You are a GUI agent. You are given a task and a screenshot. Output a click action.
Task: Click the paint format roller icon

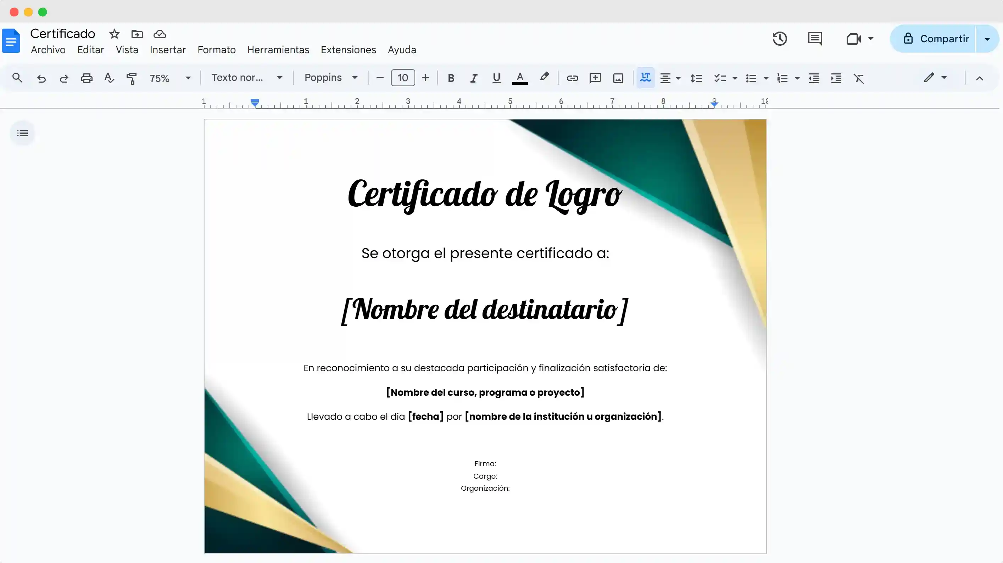pos(132,78)
